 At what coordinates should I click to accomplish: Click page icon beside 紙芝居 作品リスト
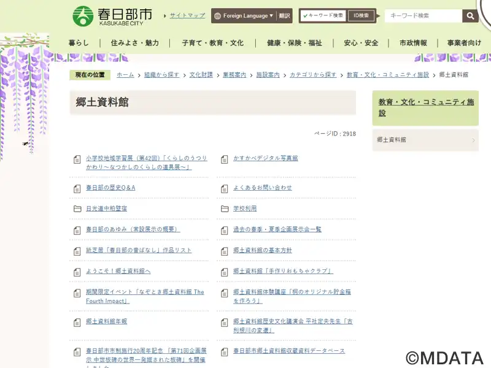[77, 251]
